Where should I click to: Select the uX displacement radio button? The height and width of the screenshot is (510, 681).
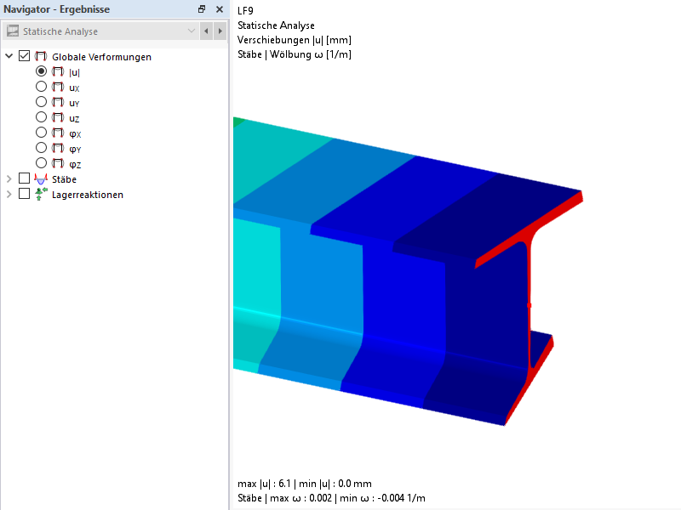tap(41, 87)
